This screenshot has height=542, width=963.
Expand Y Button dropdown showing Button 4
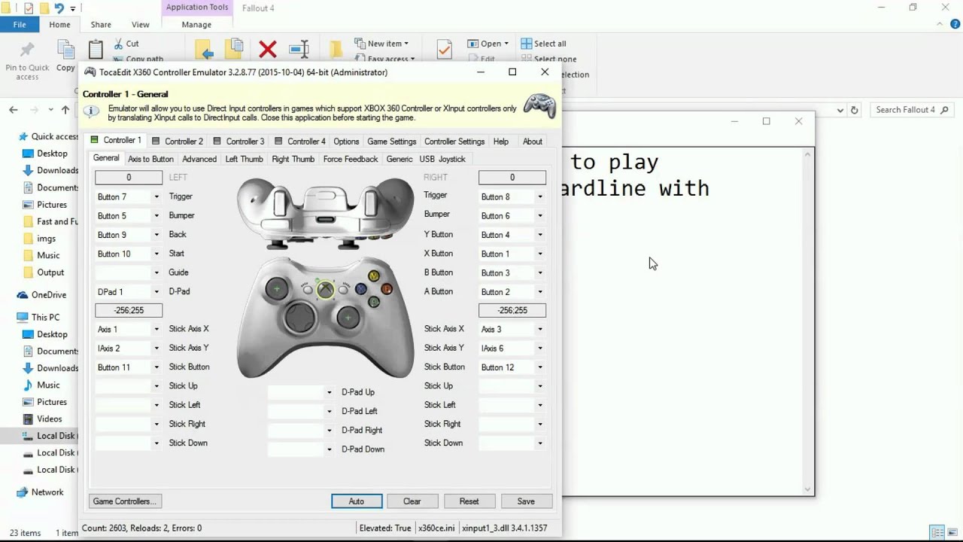(x=540, y=235)
